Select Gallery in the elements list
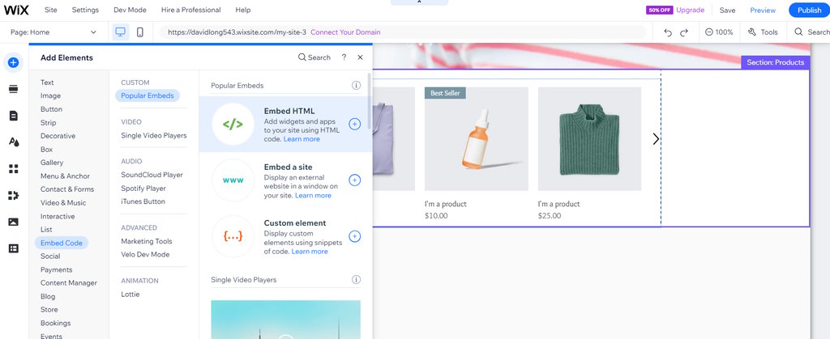830x339 pixels. [52, 163]
